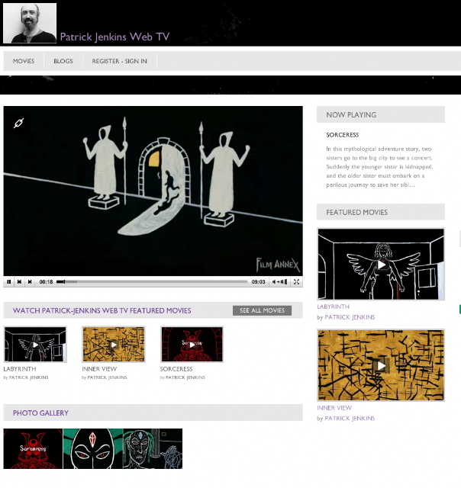
Task: Seek along the video progress bar
Action: (x=152, y=281)
